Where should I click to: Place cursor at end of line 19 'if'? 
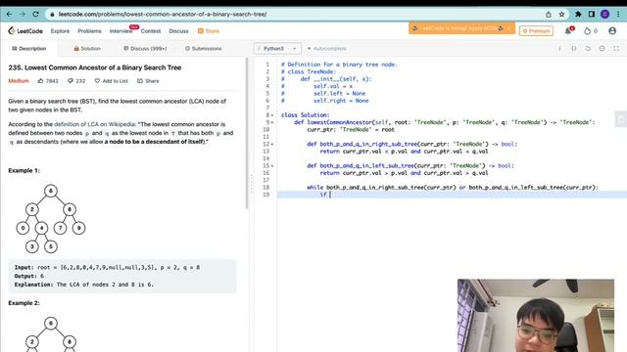click(x=331, y=195)
